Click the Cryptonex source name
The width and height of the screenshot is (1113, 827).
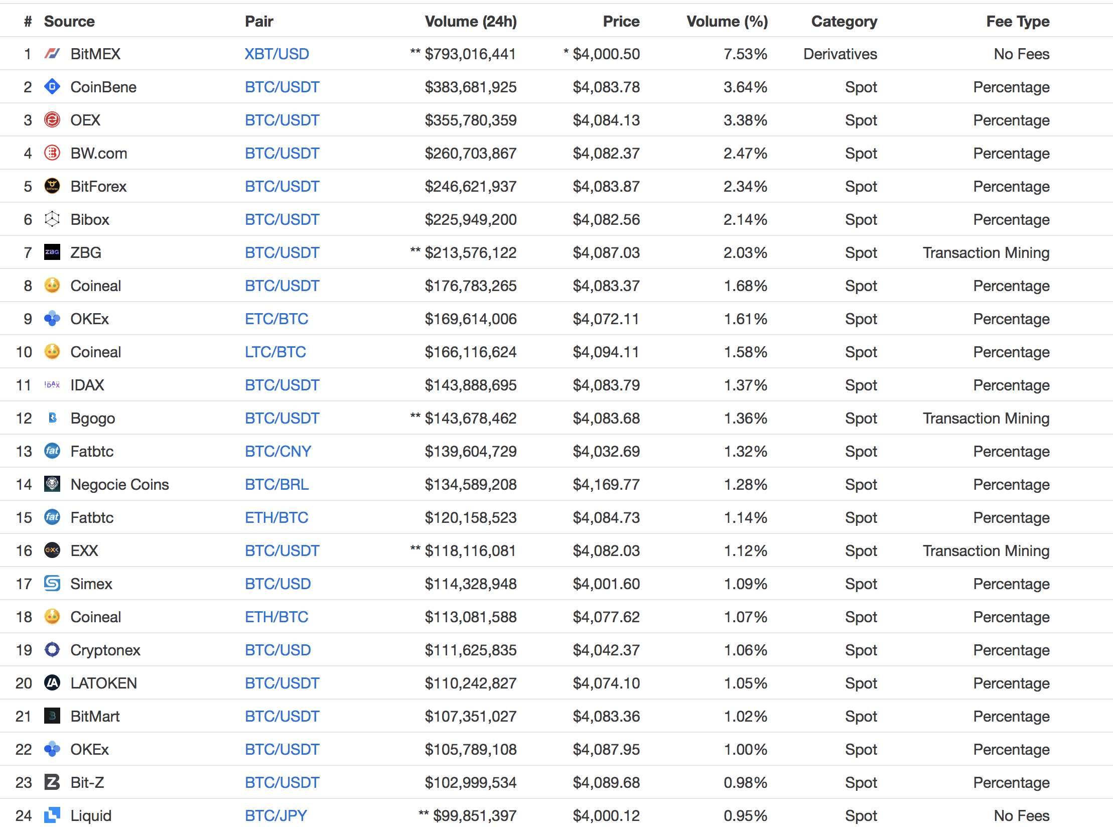105,650
